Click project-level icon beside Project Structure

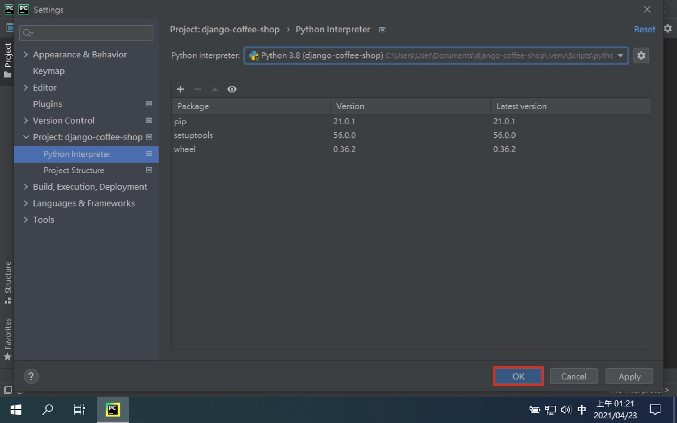[149, 170]
